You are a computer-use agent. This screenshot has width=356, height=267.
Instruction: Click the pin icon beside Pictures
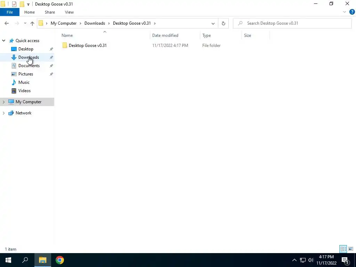[51, 74]
